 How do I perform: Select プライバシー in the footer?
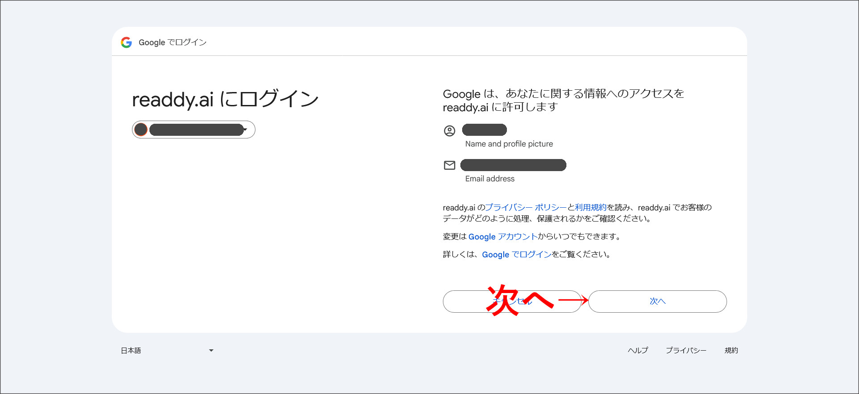(x=686, y=351)
